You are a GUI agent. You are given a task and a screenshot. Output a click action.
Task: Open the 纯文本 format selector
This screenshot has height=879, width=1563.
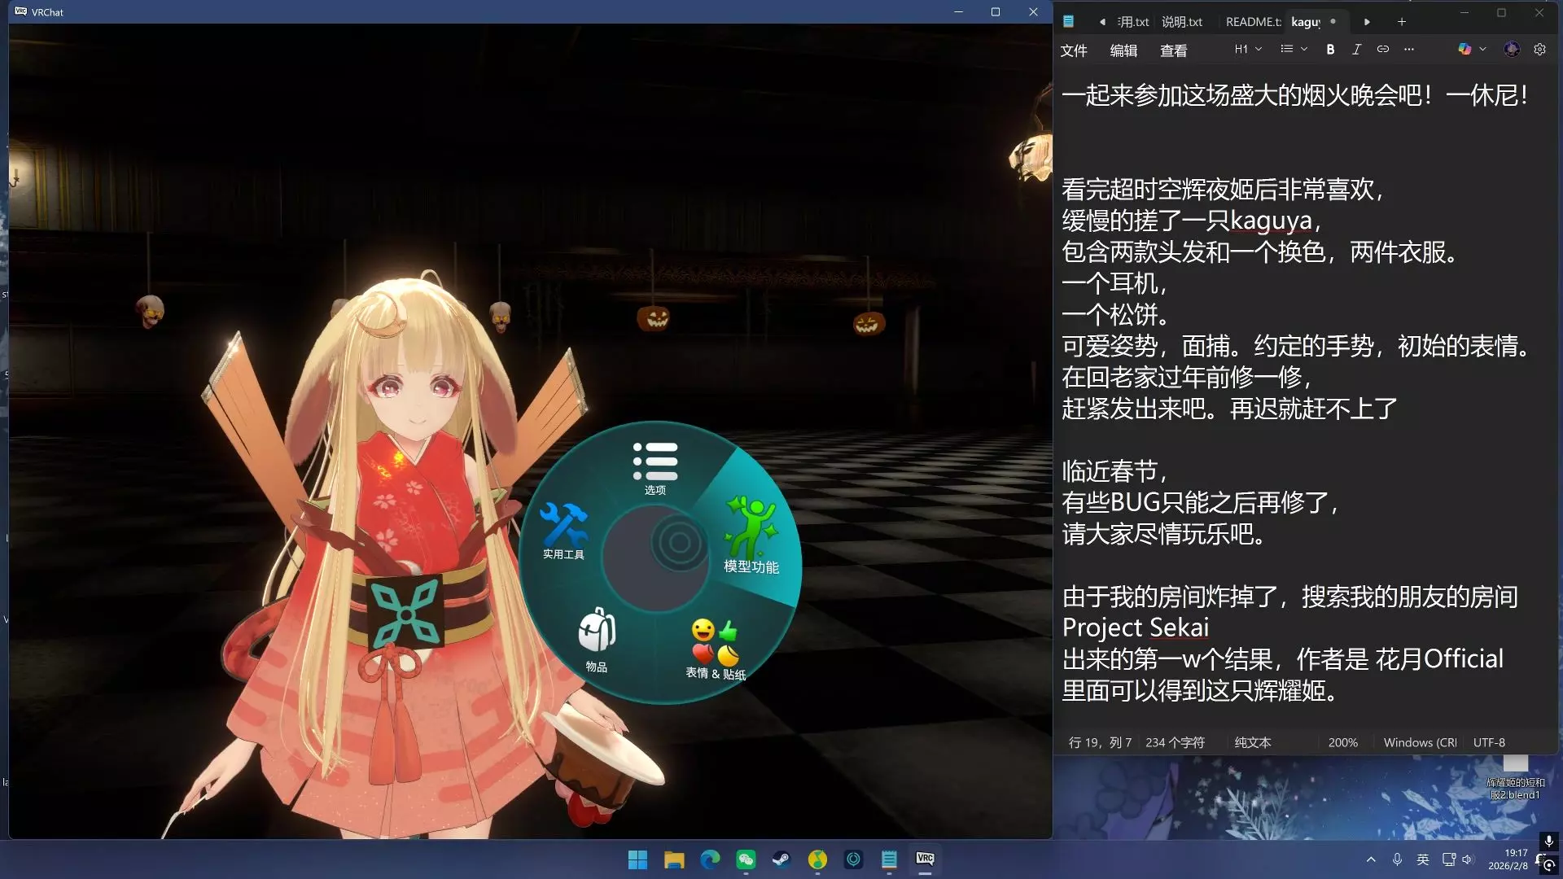1253,742
